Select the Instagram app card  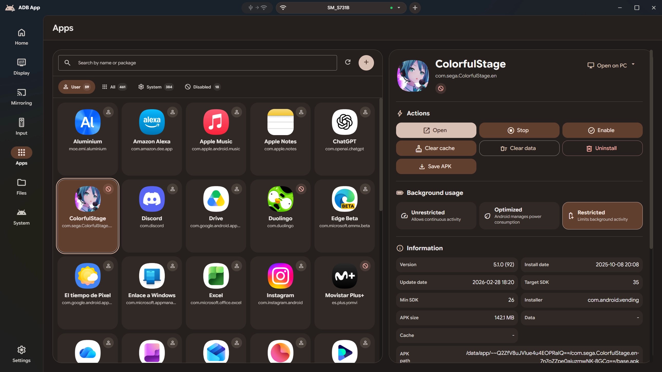pos(280,293)
